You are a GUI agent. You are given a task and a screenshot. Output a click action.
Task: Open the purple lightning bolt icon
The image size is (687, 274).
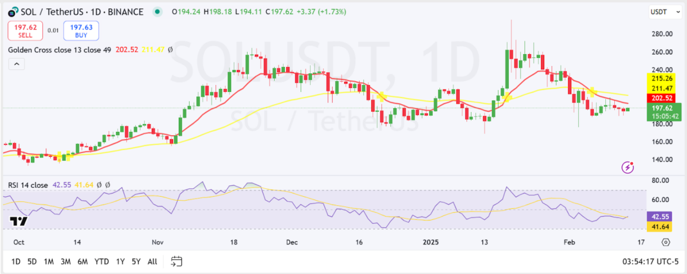click(628, 167)
